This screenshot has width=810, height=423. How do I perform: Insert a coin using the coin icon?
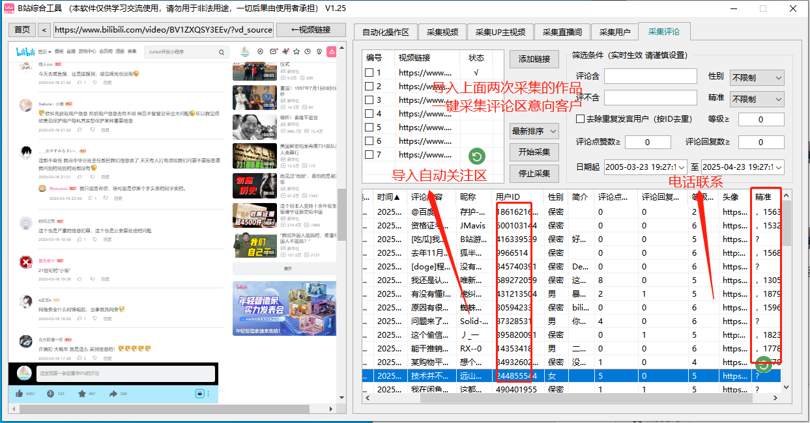50,394
